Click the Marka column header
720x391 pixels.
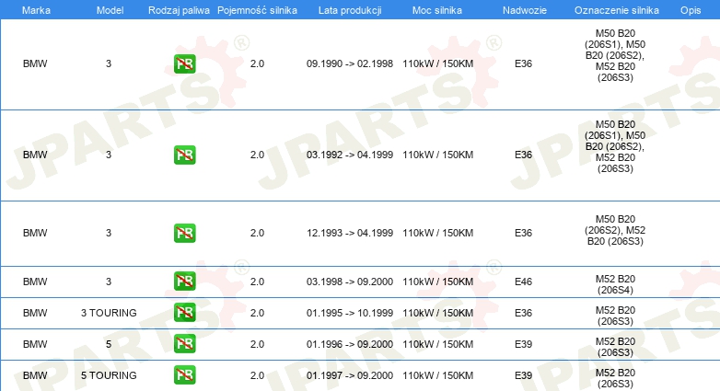tap(36, 10)
